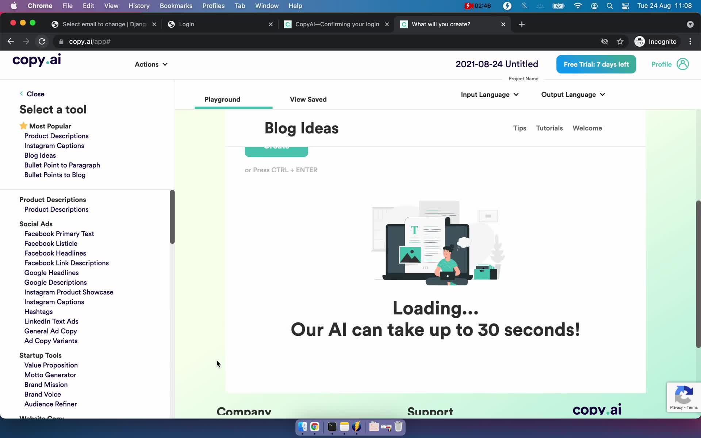Go back with the browser back arrow

11,42
